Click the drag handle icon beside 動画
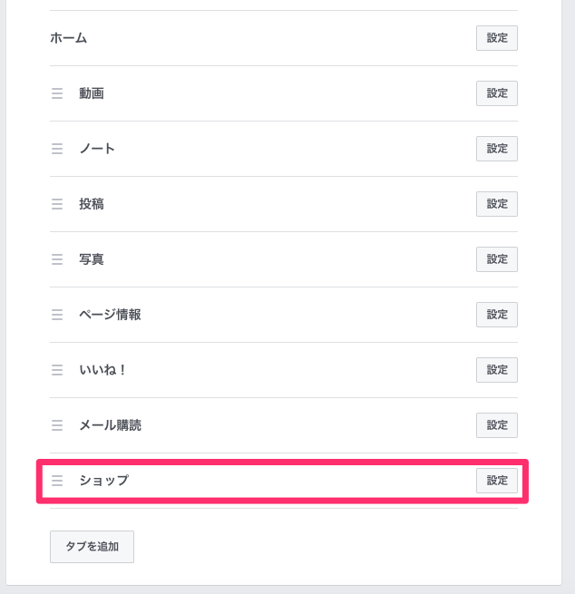The image size is (575, 594). (57, 93)
